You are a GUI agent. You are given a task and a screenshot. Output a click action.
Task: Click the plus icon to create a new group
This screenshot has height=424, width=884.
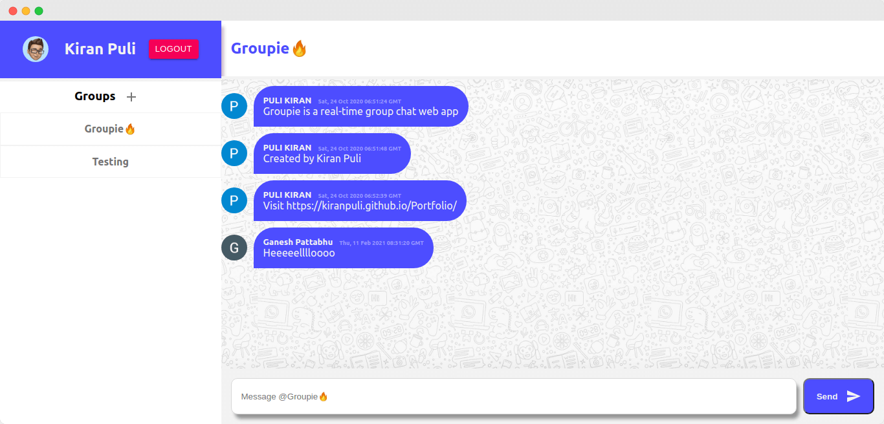point(131,96)
